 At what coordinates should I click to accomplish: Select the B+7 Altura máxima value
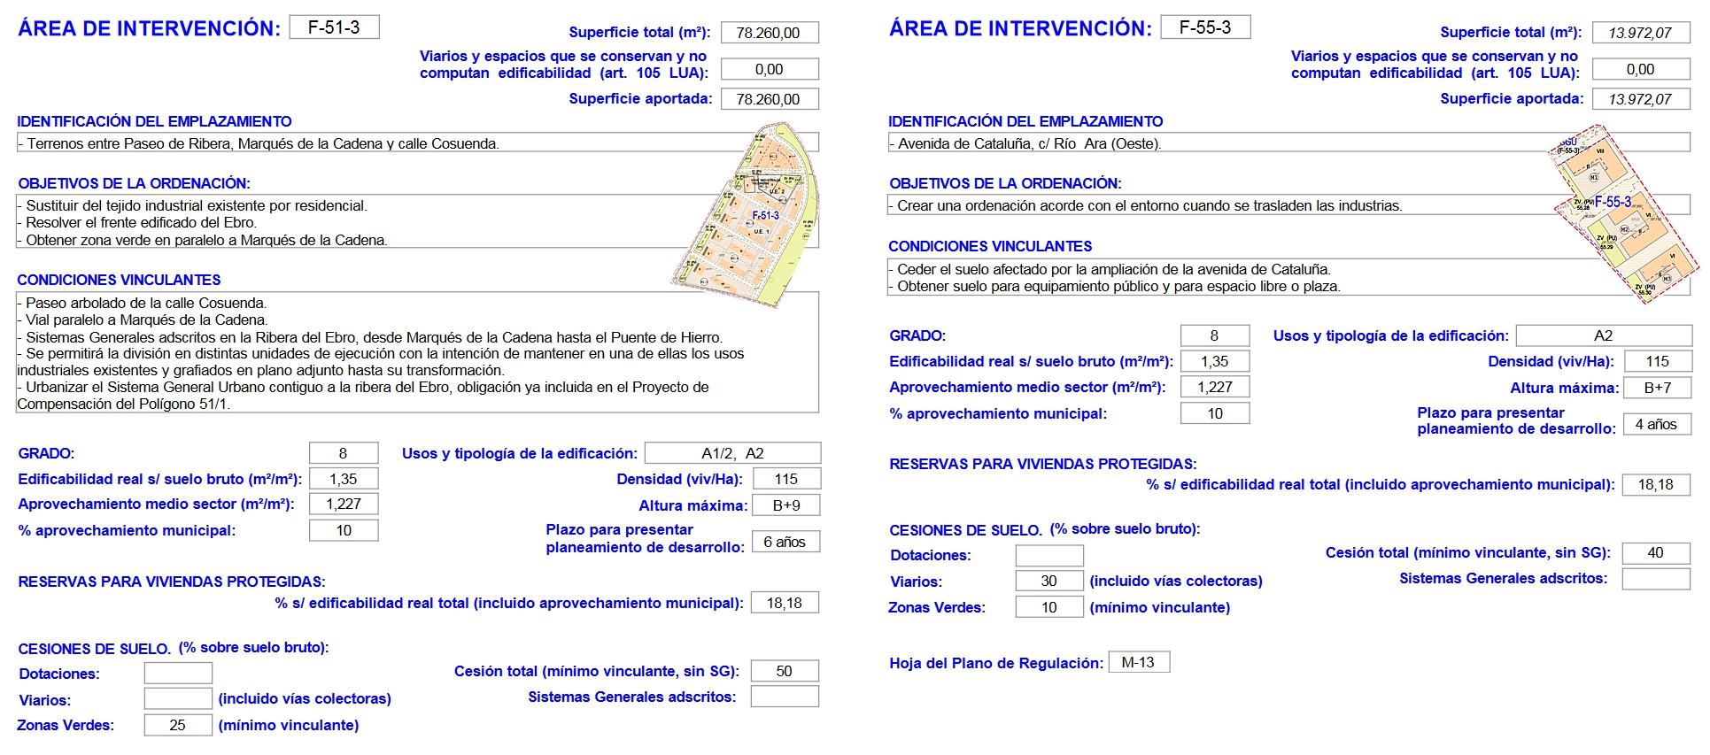point(1658,388)
